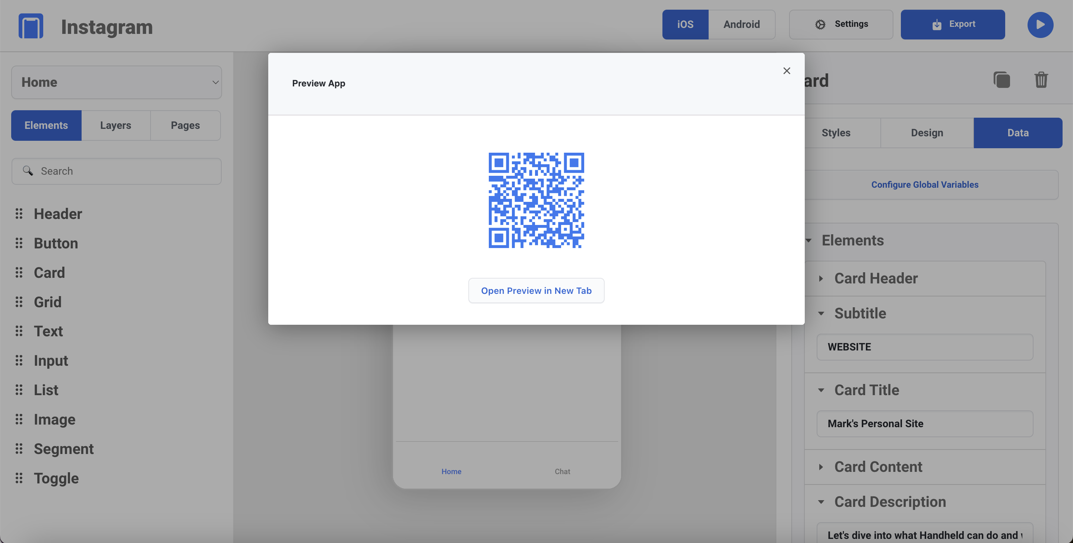
Task: Click the play preview button icon
Action: (x=1040, y=25)
